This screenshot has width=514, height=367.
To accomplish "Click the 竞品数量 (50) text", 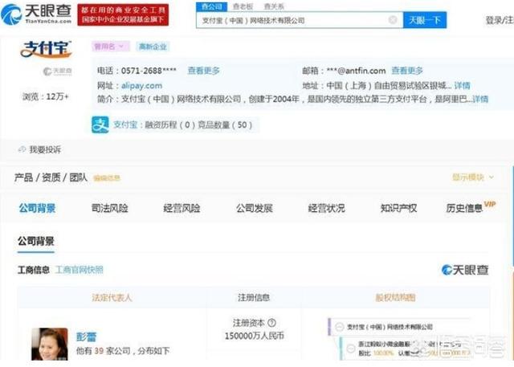I will click(225, 124).
